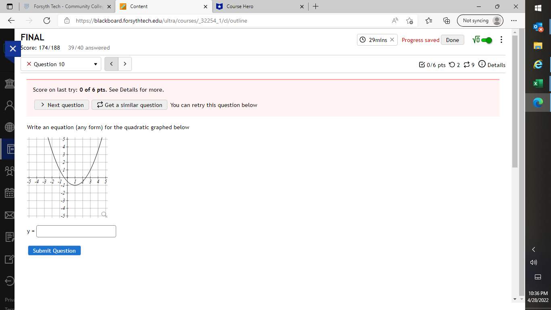Show hidden tray icons chevron
Image resolution: width=551 pixels, height=310 pixels.
[534, 249]
